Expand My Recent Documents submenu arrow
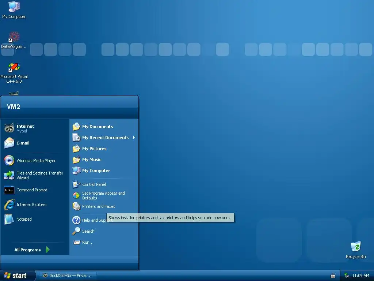Image resolution: width=374 pixels, height=281 pixels. click(134, 138)
